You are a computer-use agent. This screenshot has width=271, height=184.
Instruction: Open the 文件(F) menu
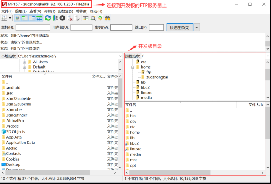[7, 11]
